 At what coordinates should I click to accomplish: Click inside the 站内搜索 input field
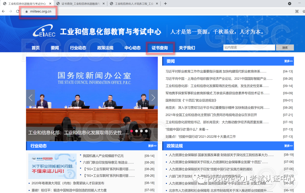click(x=249, y=47)
